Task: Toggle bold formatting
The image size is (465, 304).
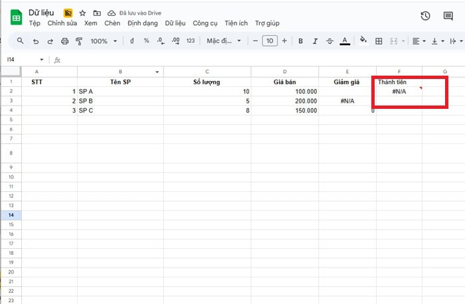Action: tap(300, 41)
